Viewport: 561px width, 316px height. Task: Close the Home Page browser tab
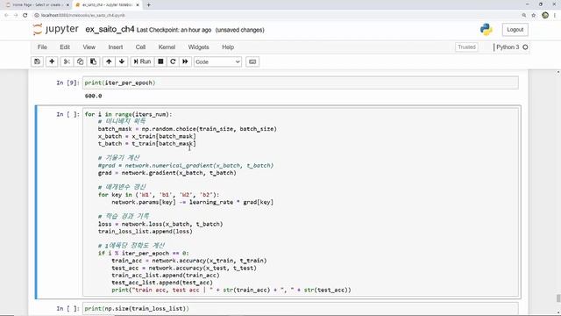pyautogui.click(x=67, y=5)
